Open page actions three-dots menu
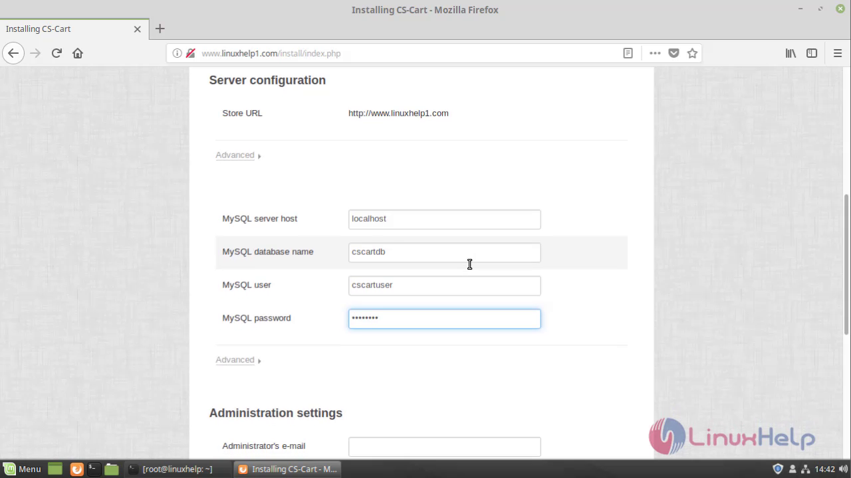This screenshot has height=478, width=851. click(655, 53)
